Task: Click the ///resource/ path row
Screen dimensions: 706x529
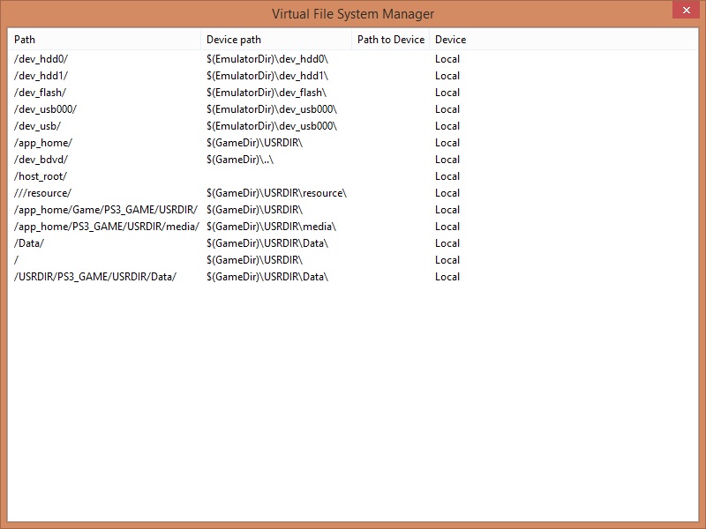Action: click(x=42, y=193)
